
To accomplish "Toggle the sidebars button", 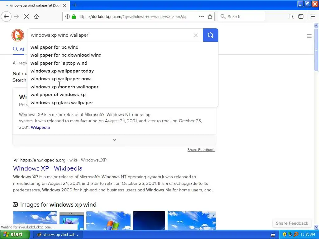I will click(x=301, y=17).
